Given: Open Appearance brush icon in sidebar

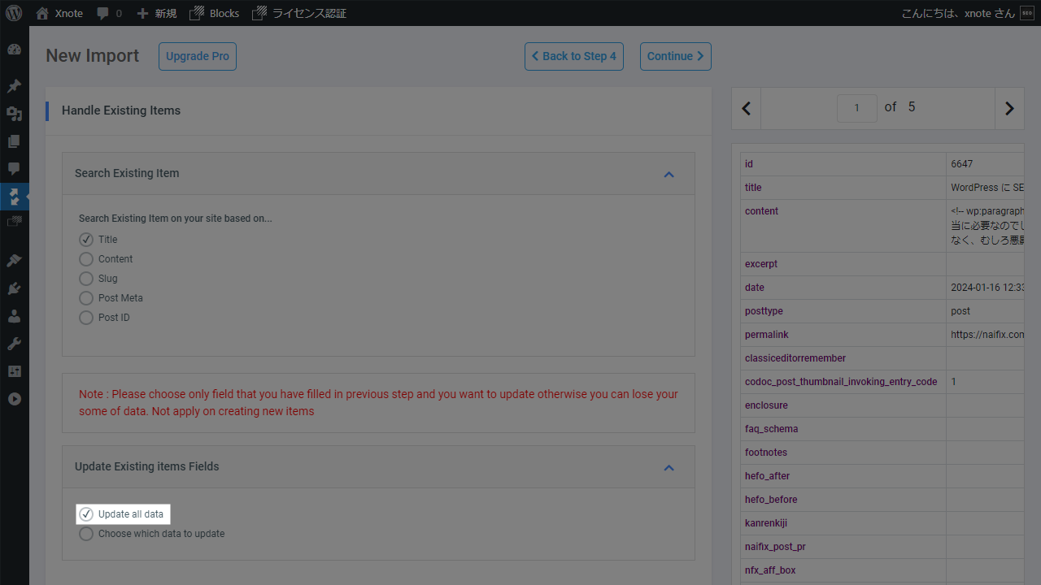Looking at the screenshot, I should pos(14,260).
